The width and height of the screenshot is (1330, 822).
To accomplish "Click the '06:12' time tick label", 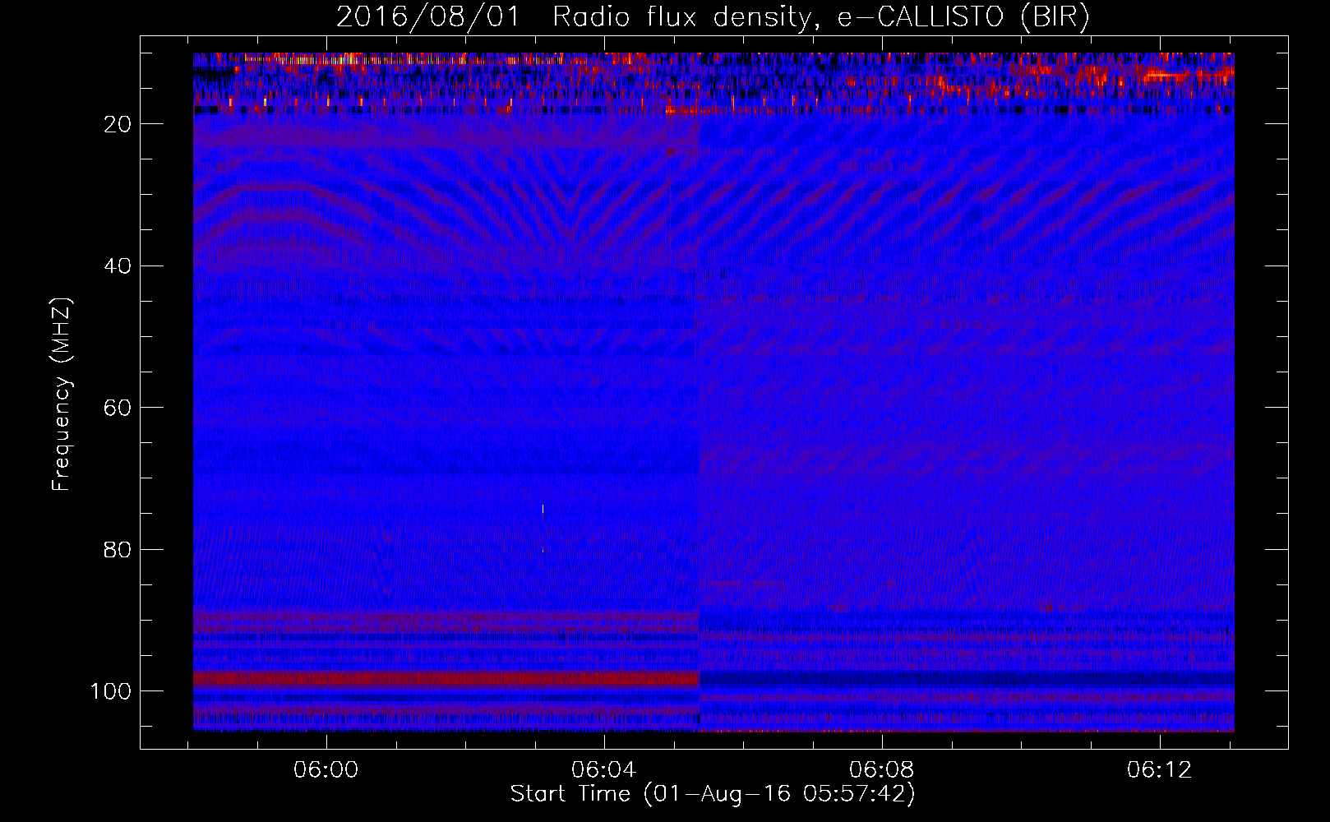I will pos(1160,770).
